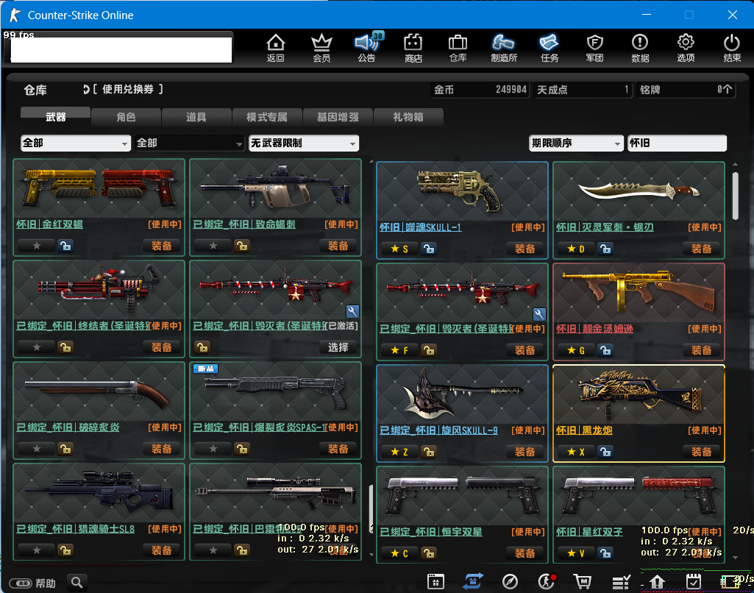Click the lock icon on 噬魂SKULL-1 card
The height and width of the screenshot is (593, 754).
tap(428, 249)
